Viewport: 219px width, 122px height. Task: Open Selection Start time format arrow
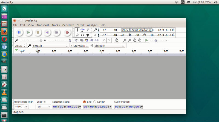(x=80, y=107)
